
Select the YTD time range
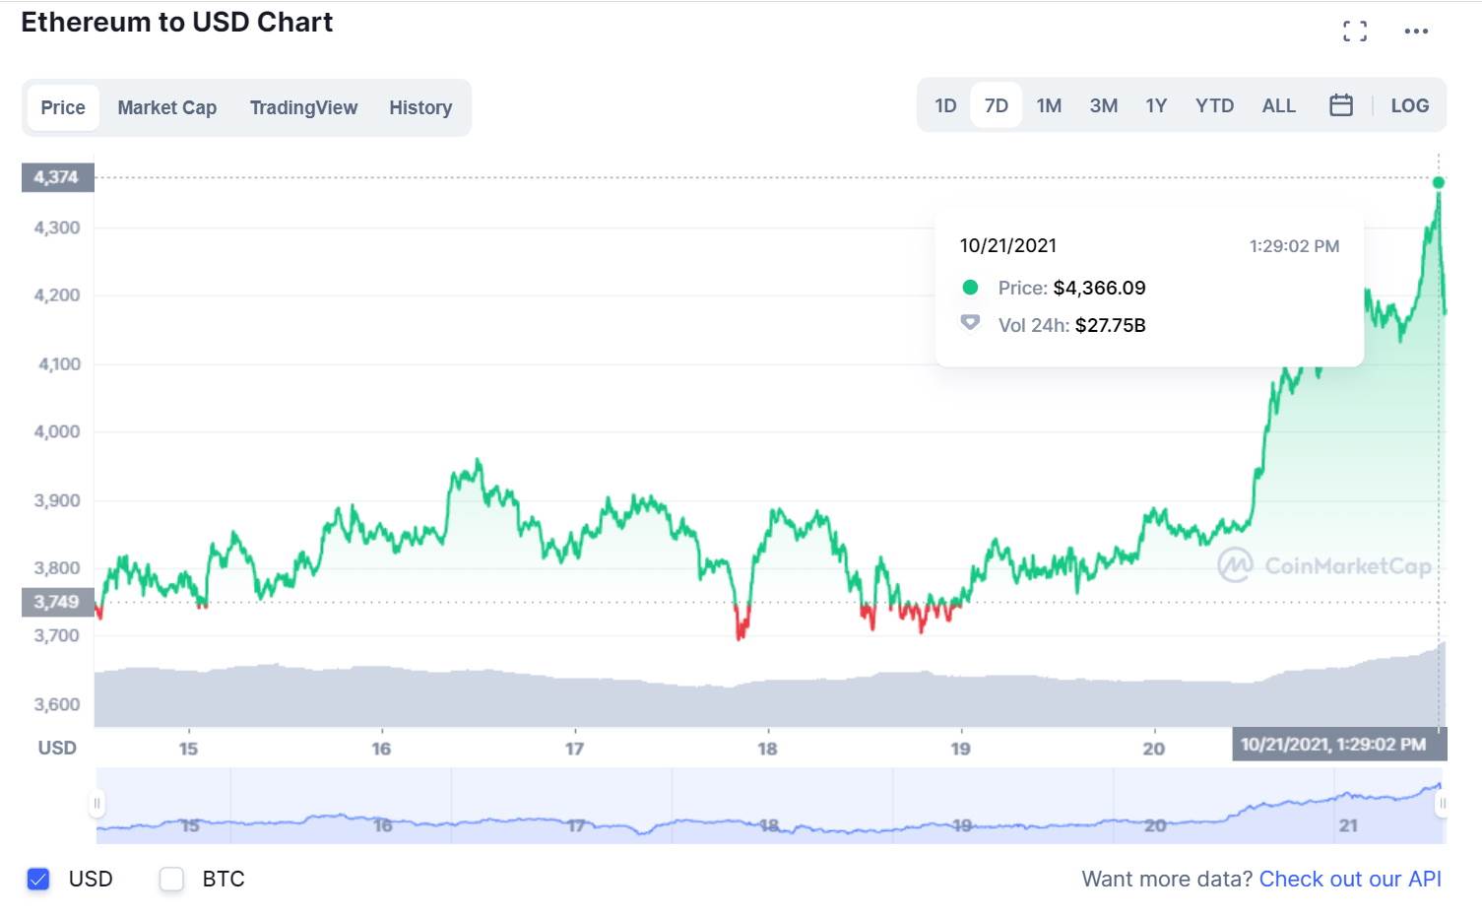[1214, 104]
